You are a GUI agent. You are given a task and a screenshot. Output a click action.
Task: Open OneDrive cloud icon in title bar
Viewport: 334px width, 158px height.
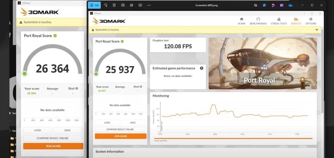tap(290, 5)
